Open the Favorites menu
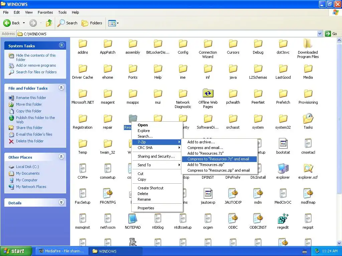The width and height of the screenshot is (342, 256). 45,12
